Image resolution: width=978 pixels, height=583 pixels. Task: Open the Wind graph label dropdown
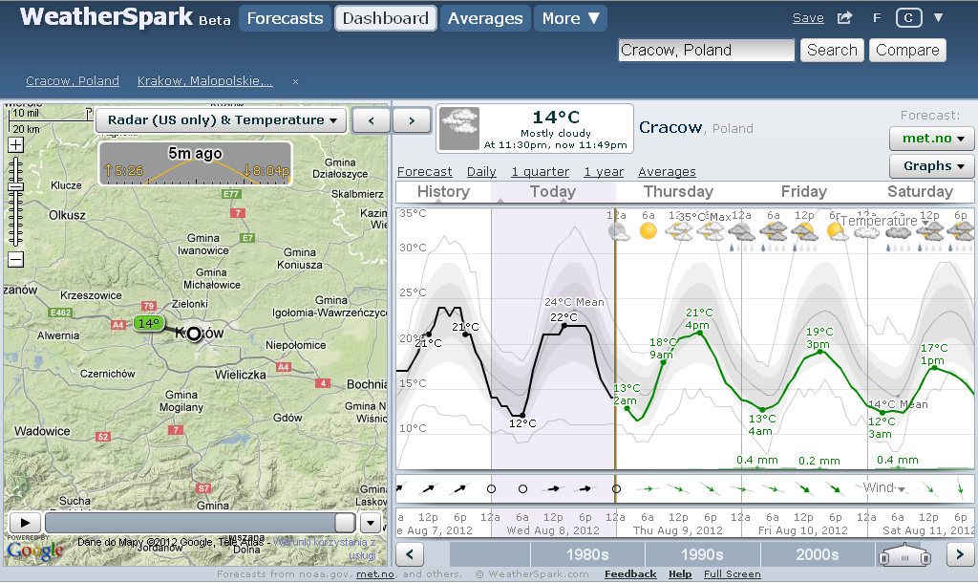[x=884, y=488]
